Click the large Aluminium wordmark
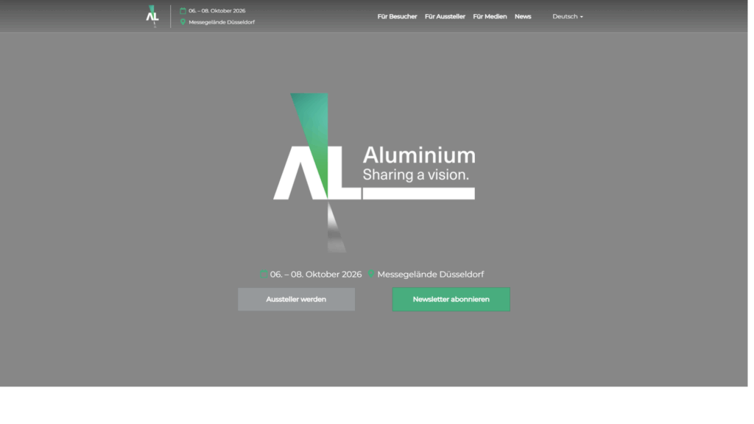The height and width of the screenshot is (424, 754). click(x=419, y=155)
